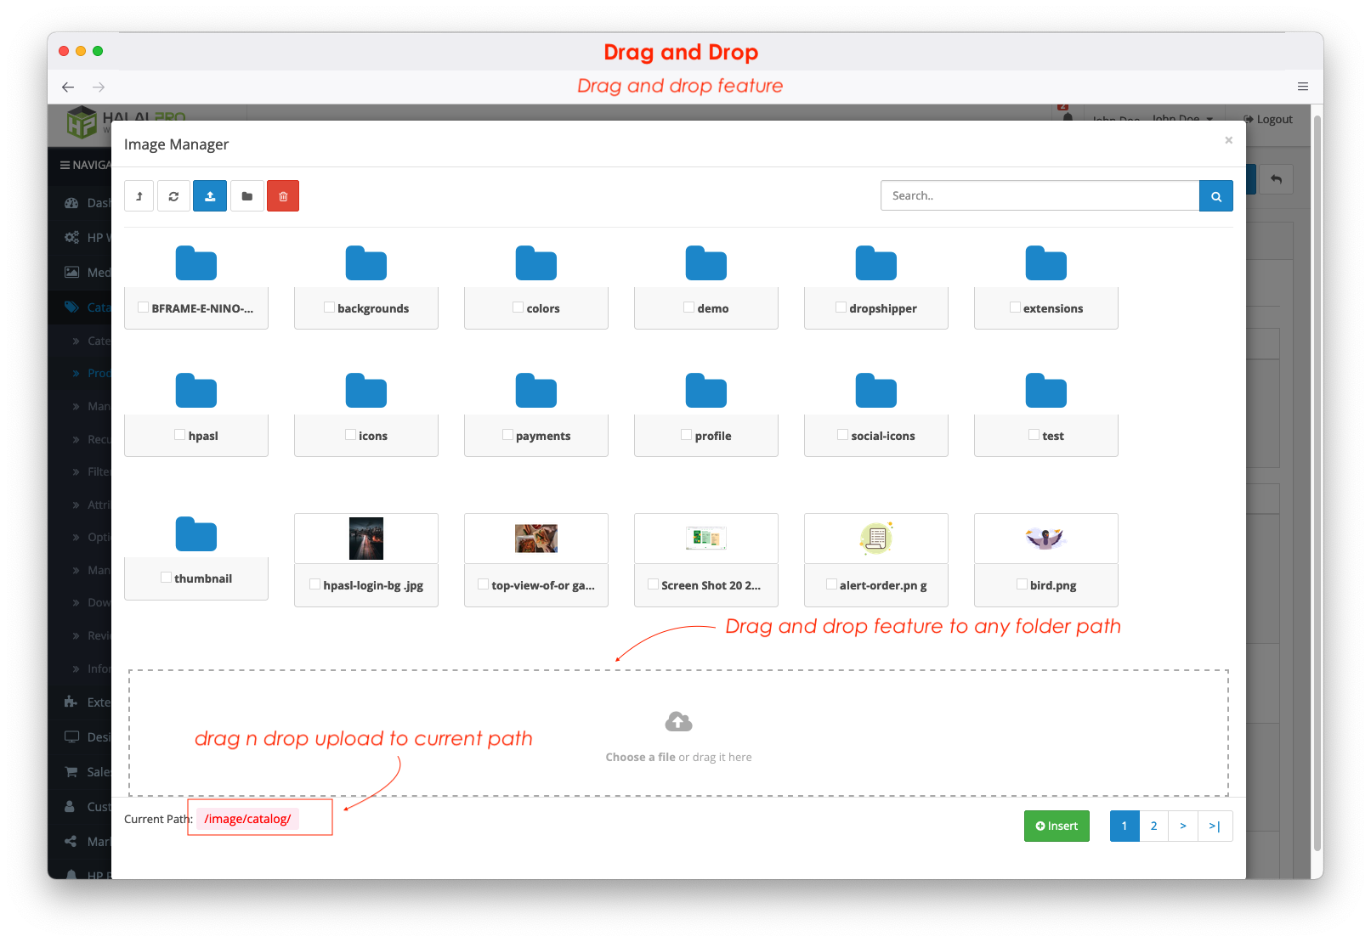Run a search with the magnifier icon
This screenshot has width=1371, height=942.
(x=1215, y=195)
